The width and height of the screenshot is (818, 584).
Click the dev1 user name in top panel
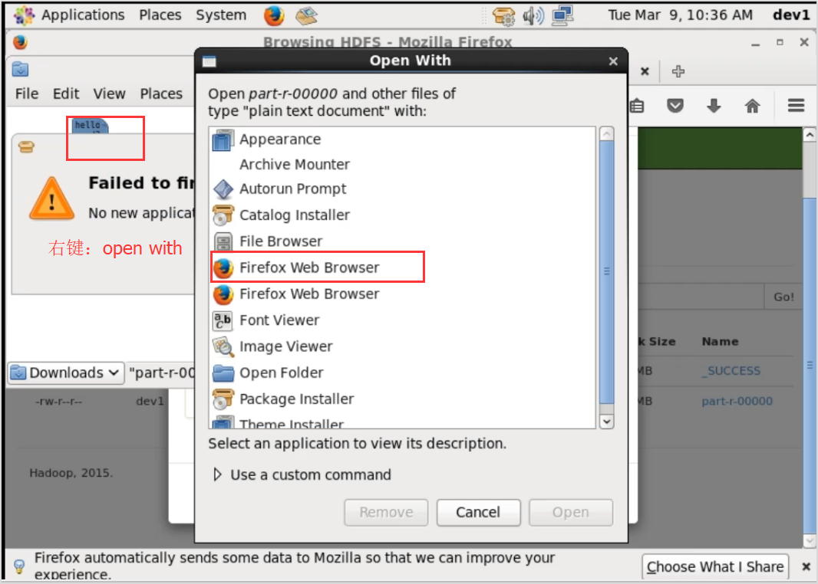(791, 15)
